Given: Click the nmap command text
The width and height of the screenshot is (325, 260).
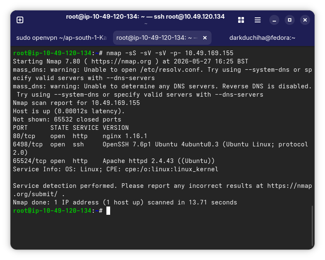Looking at the screenshot, I should click(x=170, y=53).
